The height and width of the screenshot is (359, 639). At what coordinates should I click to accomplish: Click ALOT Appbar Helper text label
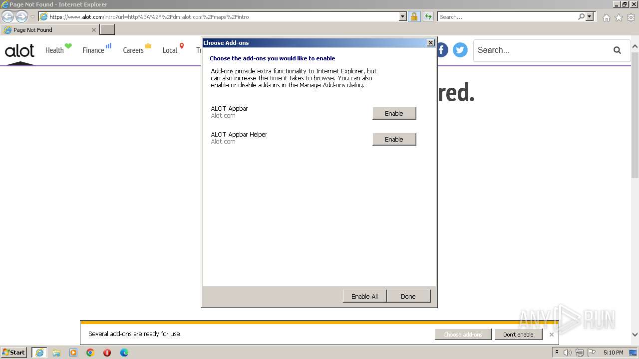pyautogui.click(x=239, y=135)
